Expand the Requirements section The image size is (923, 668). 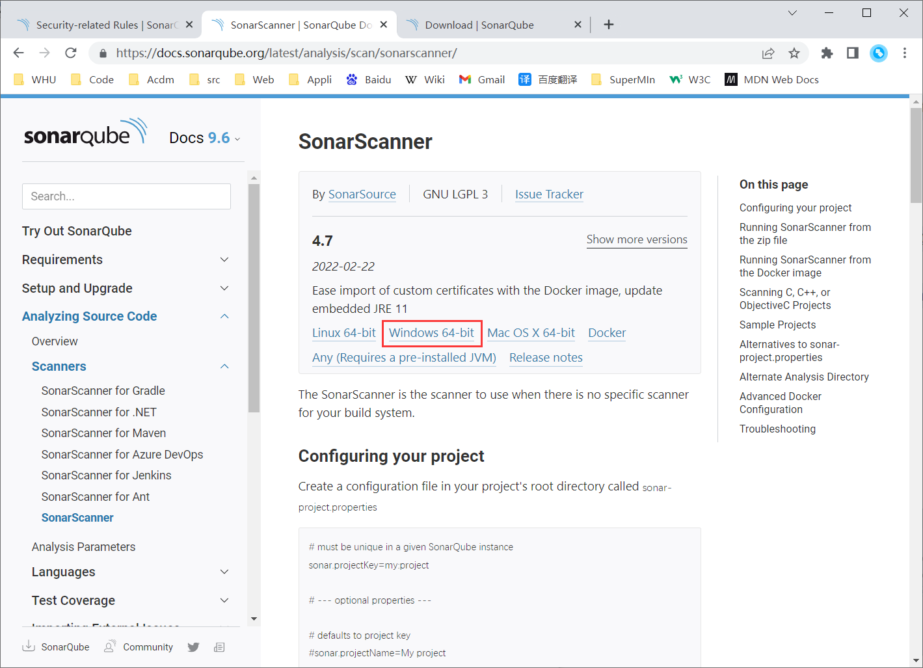pos(126,260)
